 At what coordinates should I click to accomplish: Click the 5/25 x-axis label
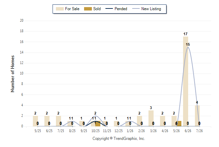pos(38,131)
